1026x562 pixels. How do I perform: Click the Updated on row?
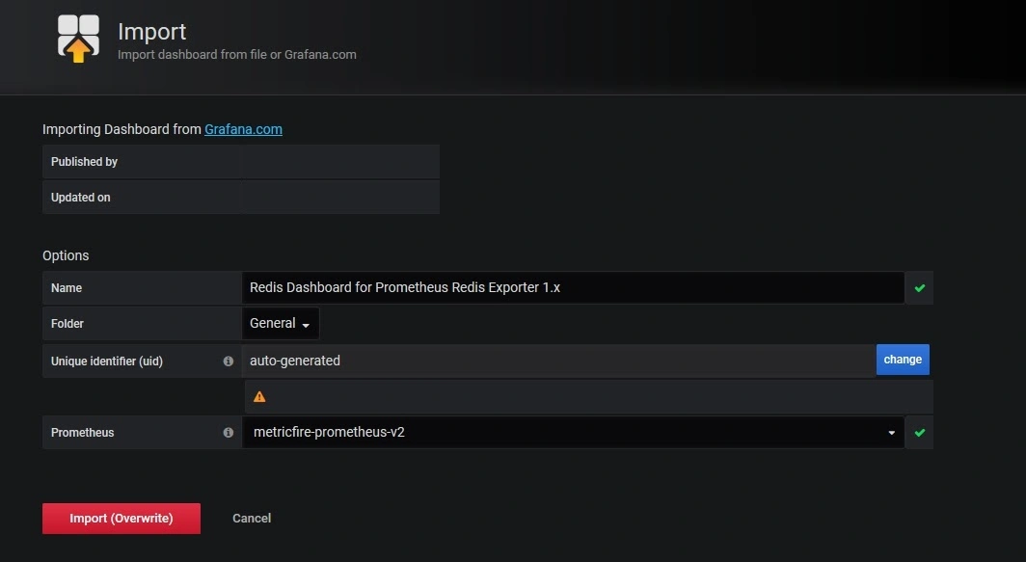pos(241,197)
